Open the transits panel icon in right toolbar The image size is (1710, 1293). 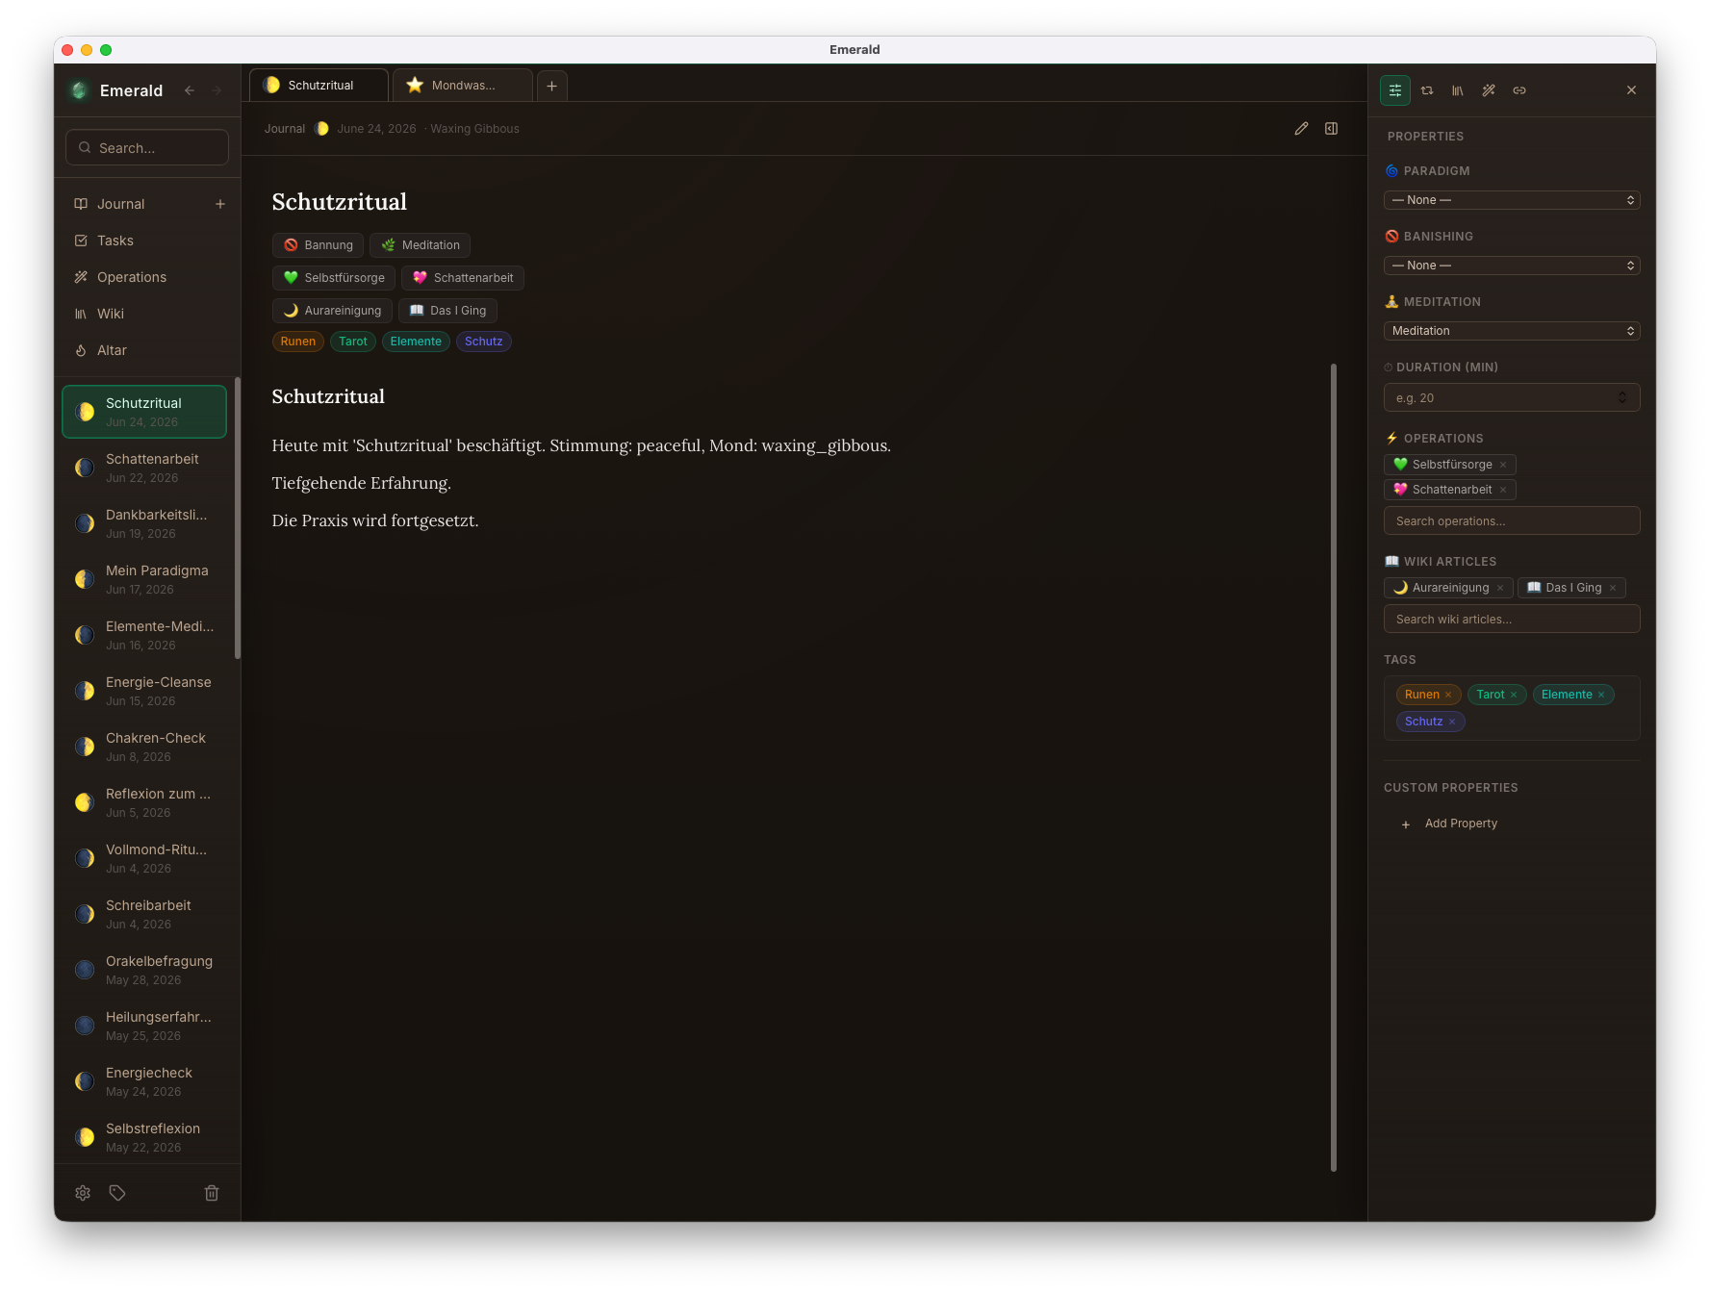[x=1427, y=90]
